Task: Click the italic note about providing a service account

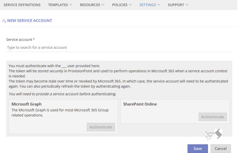Action: tap(63, 94)
